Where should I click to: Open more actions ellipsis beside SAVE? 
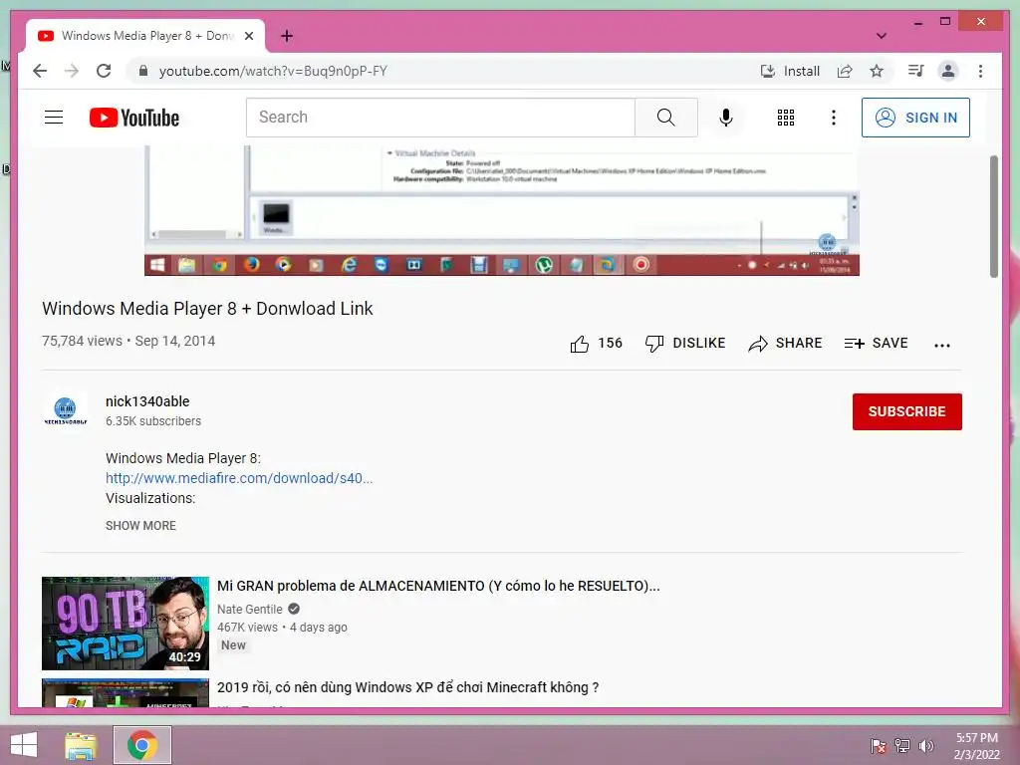pyautogui.click(x=942, y=345)
